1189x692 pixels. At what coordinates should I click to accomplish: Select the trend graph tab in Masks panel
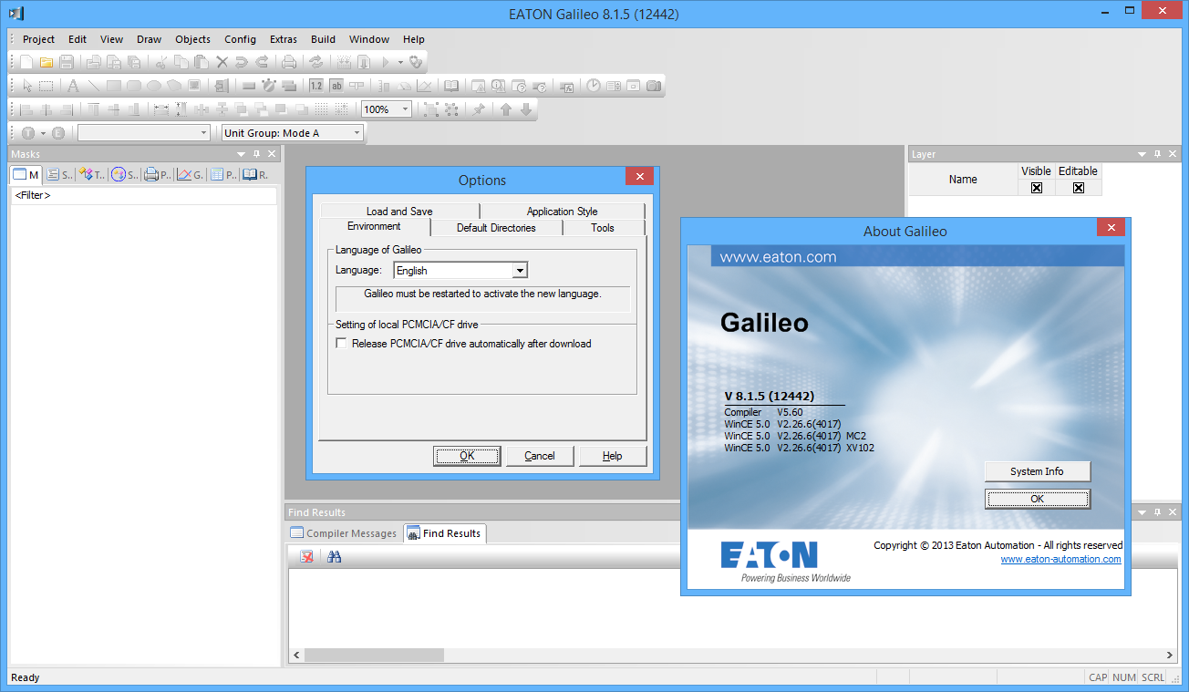pyautogui.click(x=191, y=175)
